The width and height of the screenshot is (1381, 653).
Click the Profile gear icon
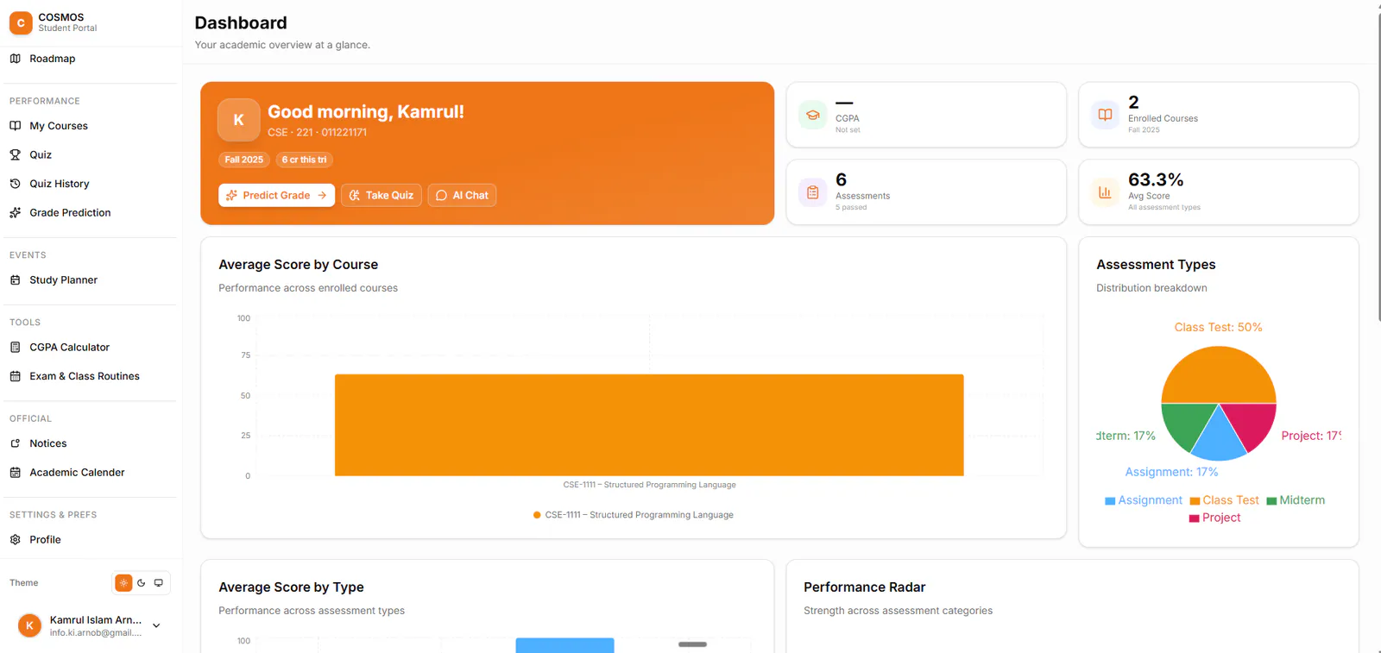[x=15, y=539]
